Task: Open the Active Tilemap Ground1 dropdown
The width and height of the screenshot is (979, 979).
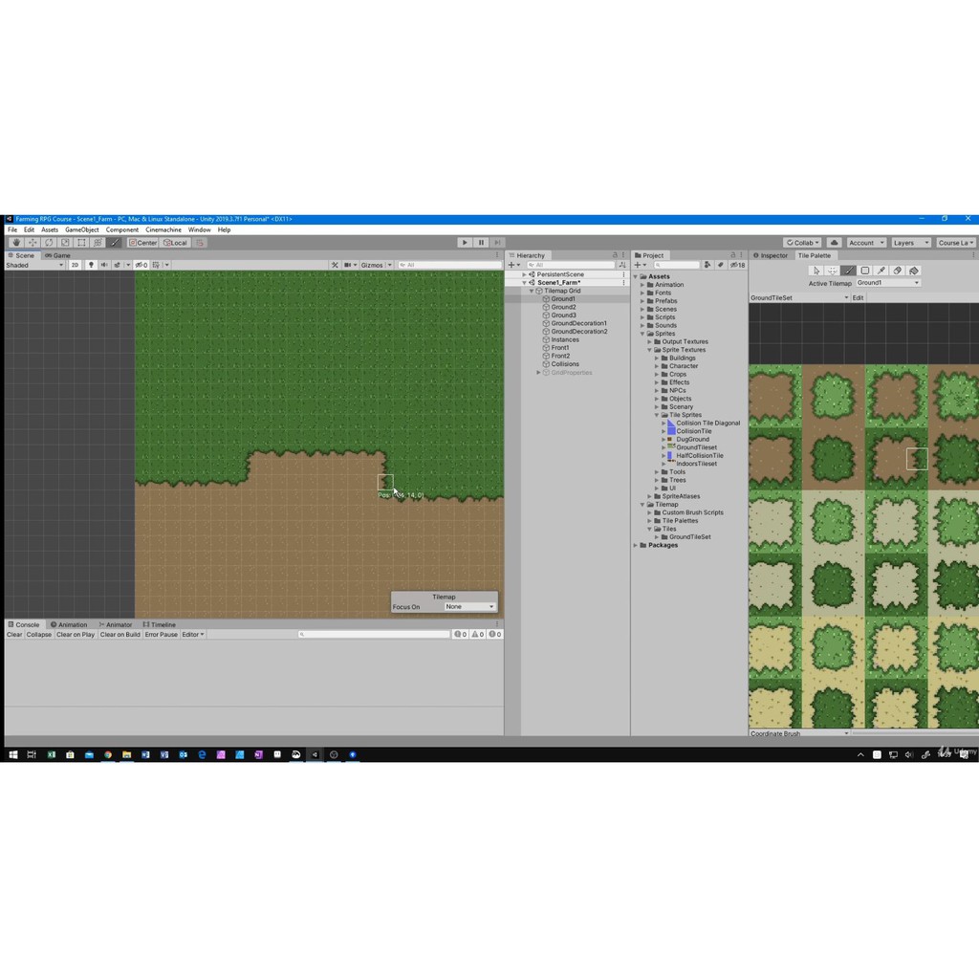Action: 888,283
